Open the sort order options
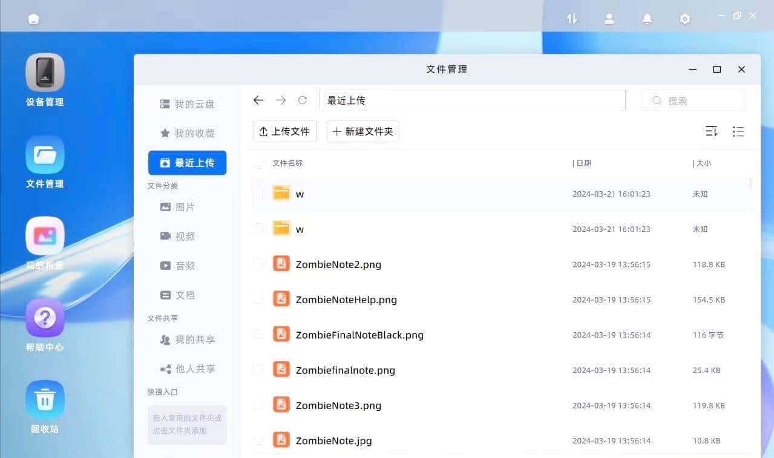The width and height of the screenshot is (774, 458). coord(711,131)
